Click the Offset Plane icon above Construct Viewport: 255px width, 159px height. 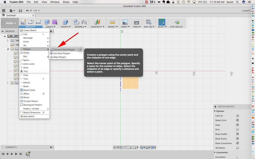click(x=97, y=22)
